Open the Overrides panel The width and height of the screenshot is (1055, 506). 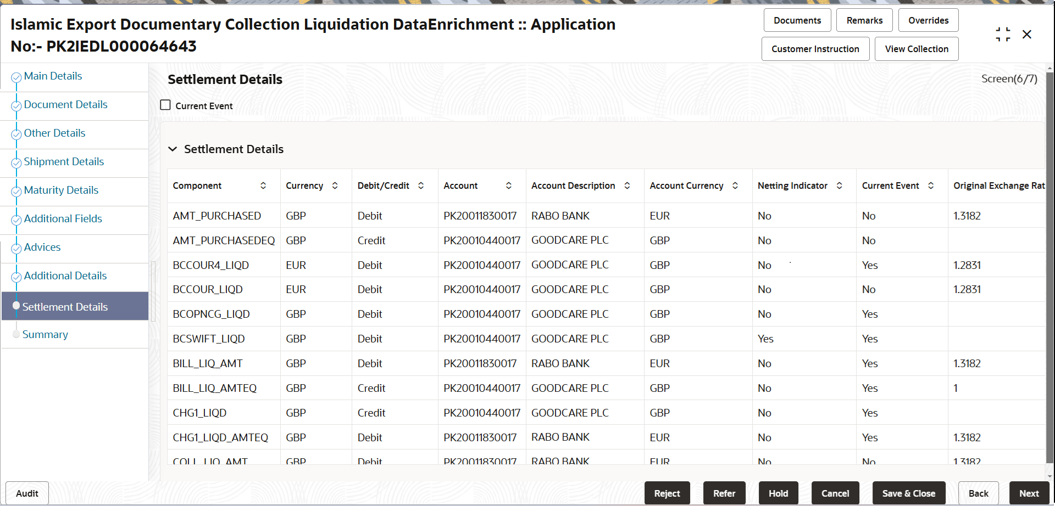928,20
